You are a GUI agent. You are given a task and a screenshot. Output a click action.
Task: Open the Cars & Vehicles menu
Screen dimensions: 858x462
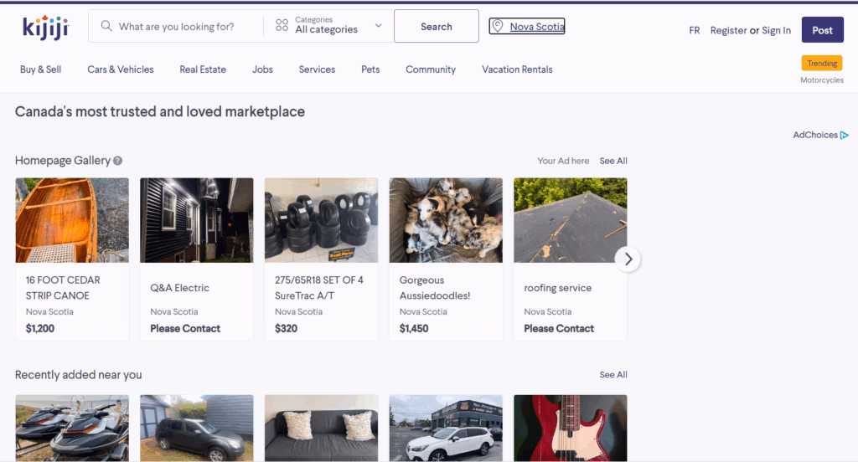click(x=121, y=69)
